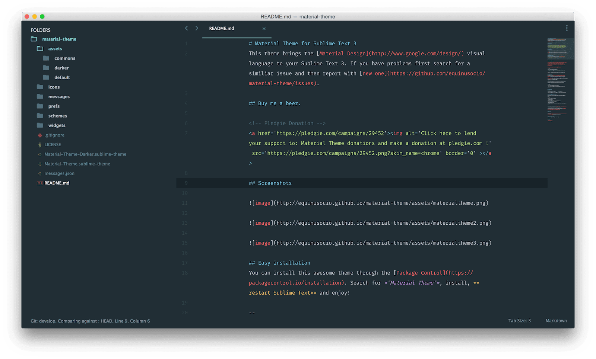Click the messages folder icon
Image resolution: width=596 pixels, height=359 pixels.
coord(40,97)
